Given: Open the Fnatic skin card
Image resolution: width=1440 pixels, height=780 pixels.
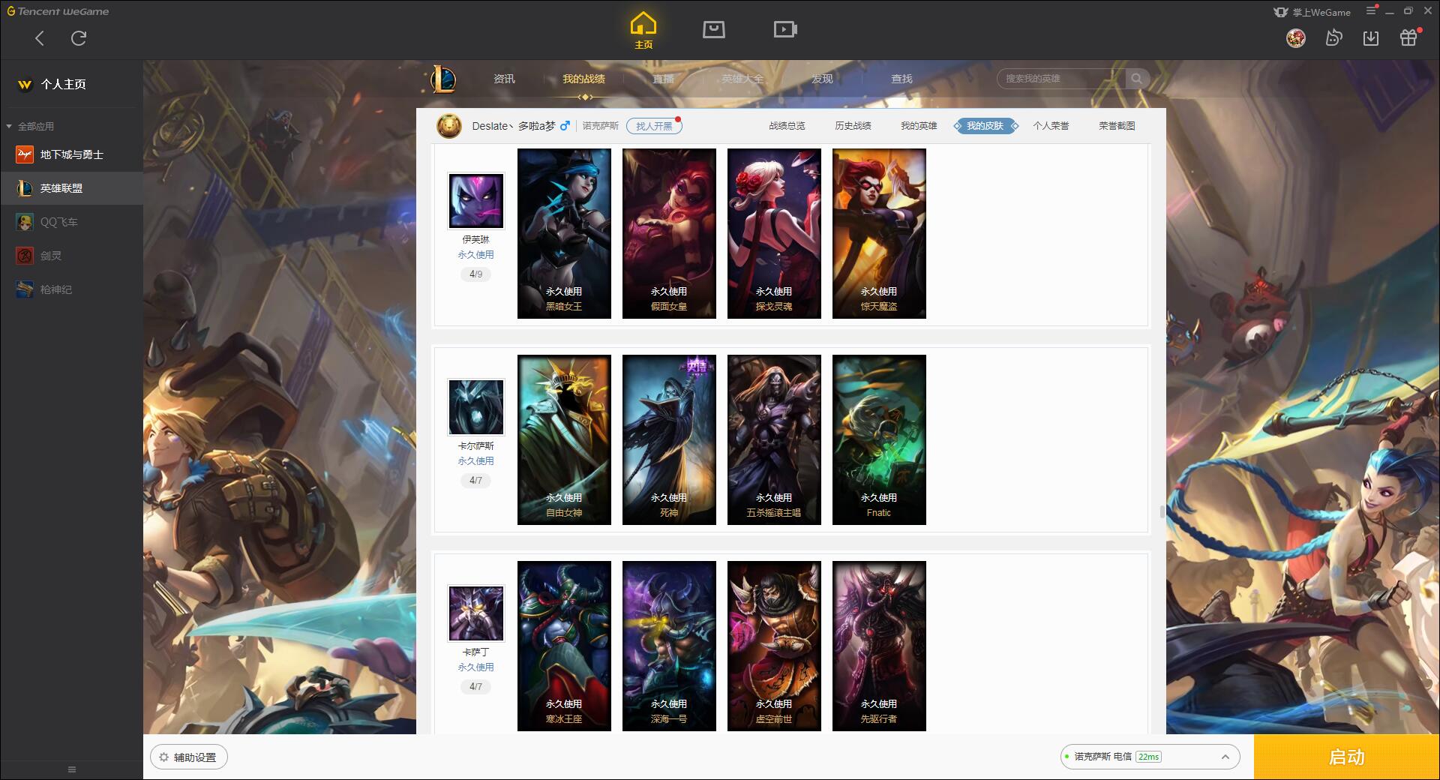Looking at the screenshot, I should pyautogui.click(x=879, y=439).
